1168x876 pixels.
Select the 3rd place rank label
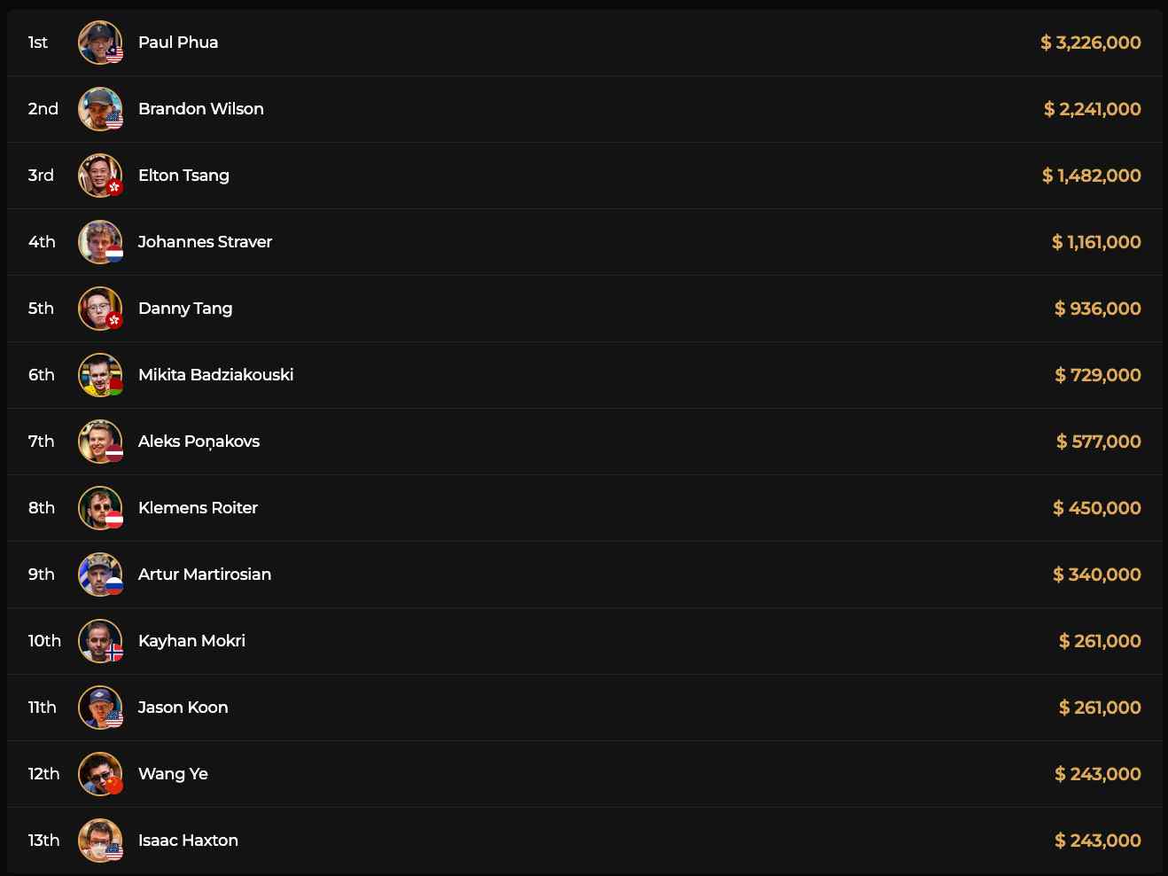tap(41, 176)
